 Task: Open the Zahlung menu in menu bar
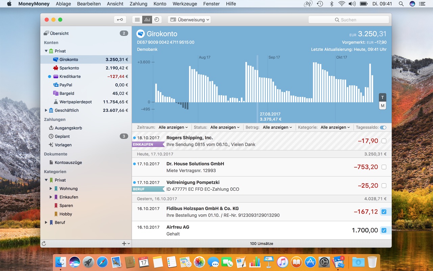tap(138, 4)
